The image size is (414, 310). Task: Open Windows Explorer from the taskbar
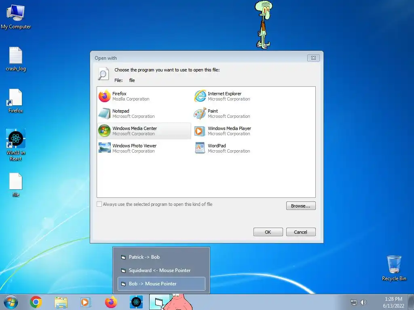pos(61,302)
